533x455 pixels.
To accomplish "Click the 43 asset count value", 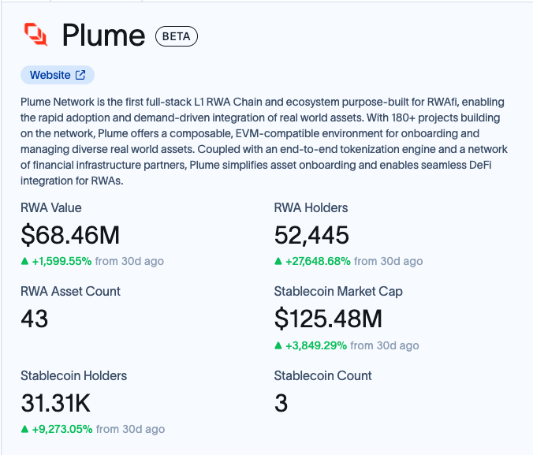I will pyautogui.click(x=35, y=319).
